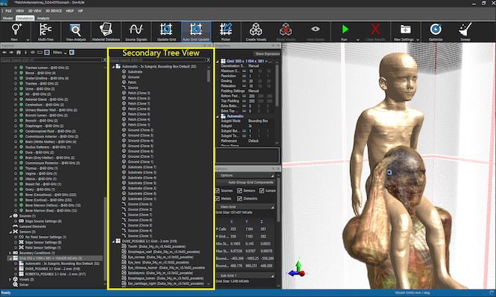Viewport: 496px width, 297px height.
Task: Click New Settings folder icon
Action: (x=405, y=29)
